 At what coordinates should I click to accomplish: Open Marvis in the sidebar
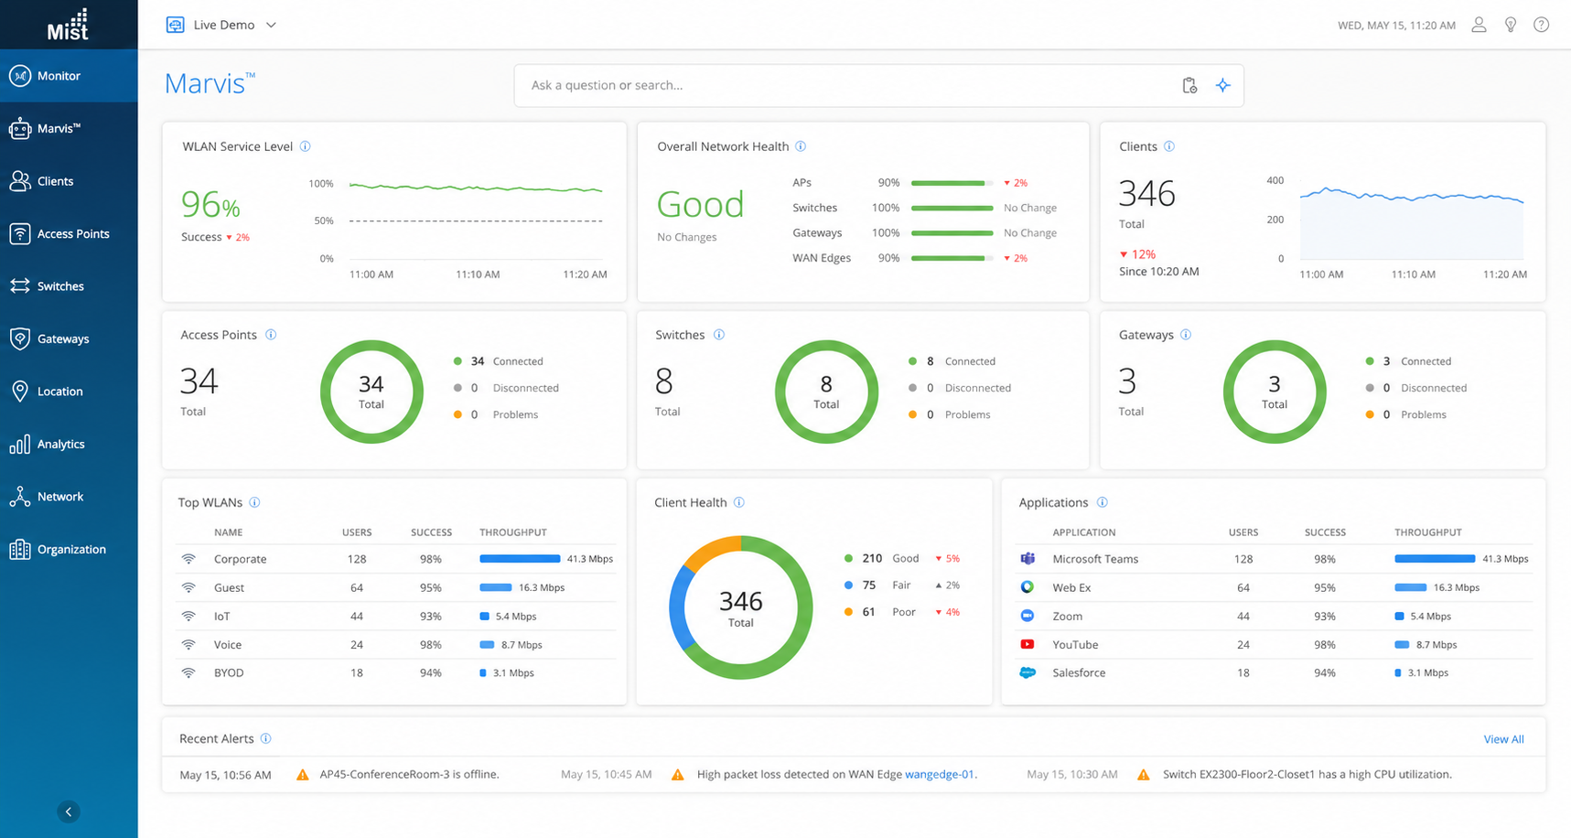pos(69,129)
